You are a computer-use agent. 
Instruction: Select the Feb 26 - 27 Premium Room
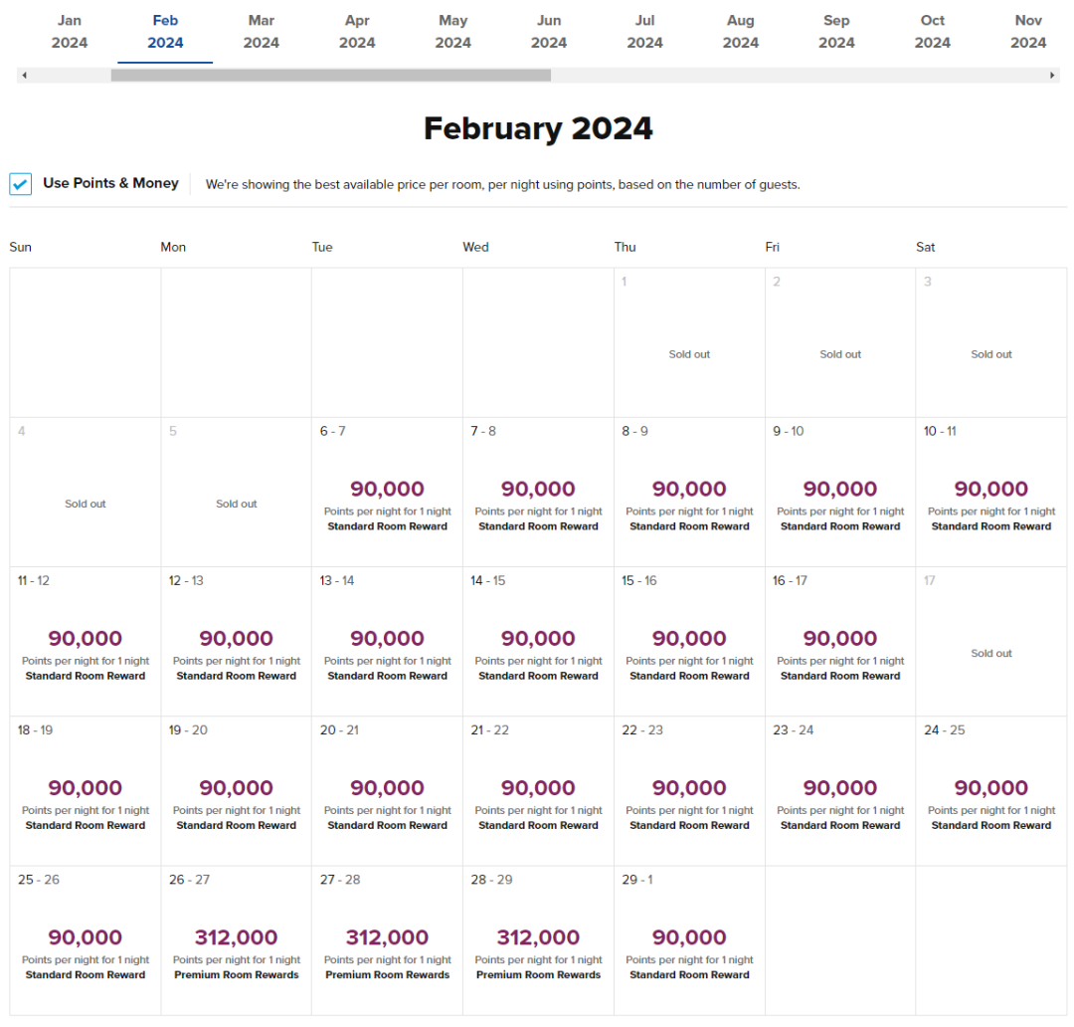tap(236, 941)
